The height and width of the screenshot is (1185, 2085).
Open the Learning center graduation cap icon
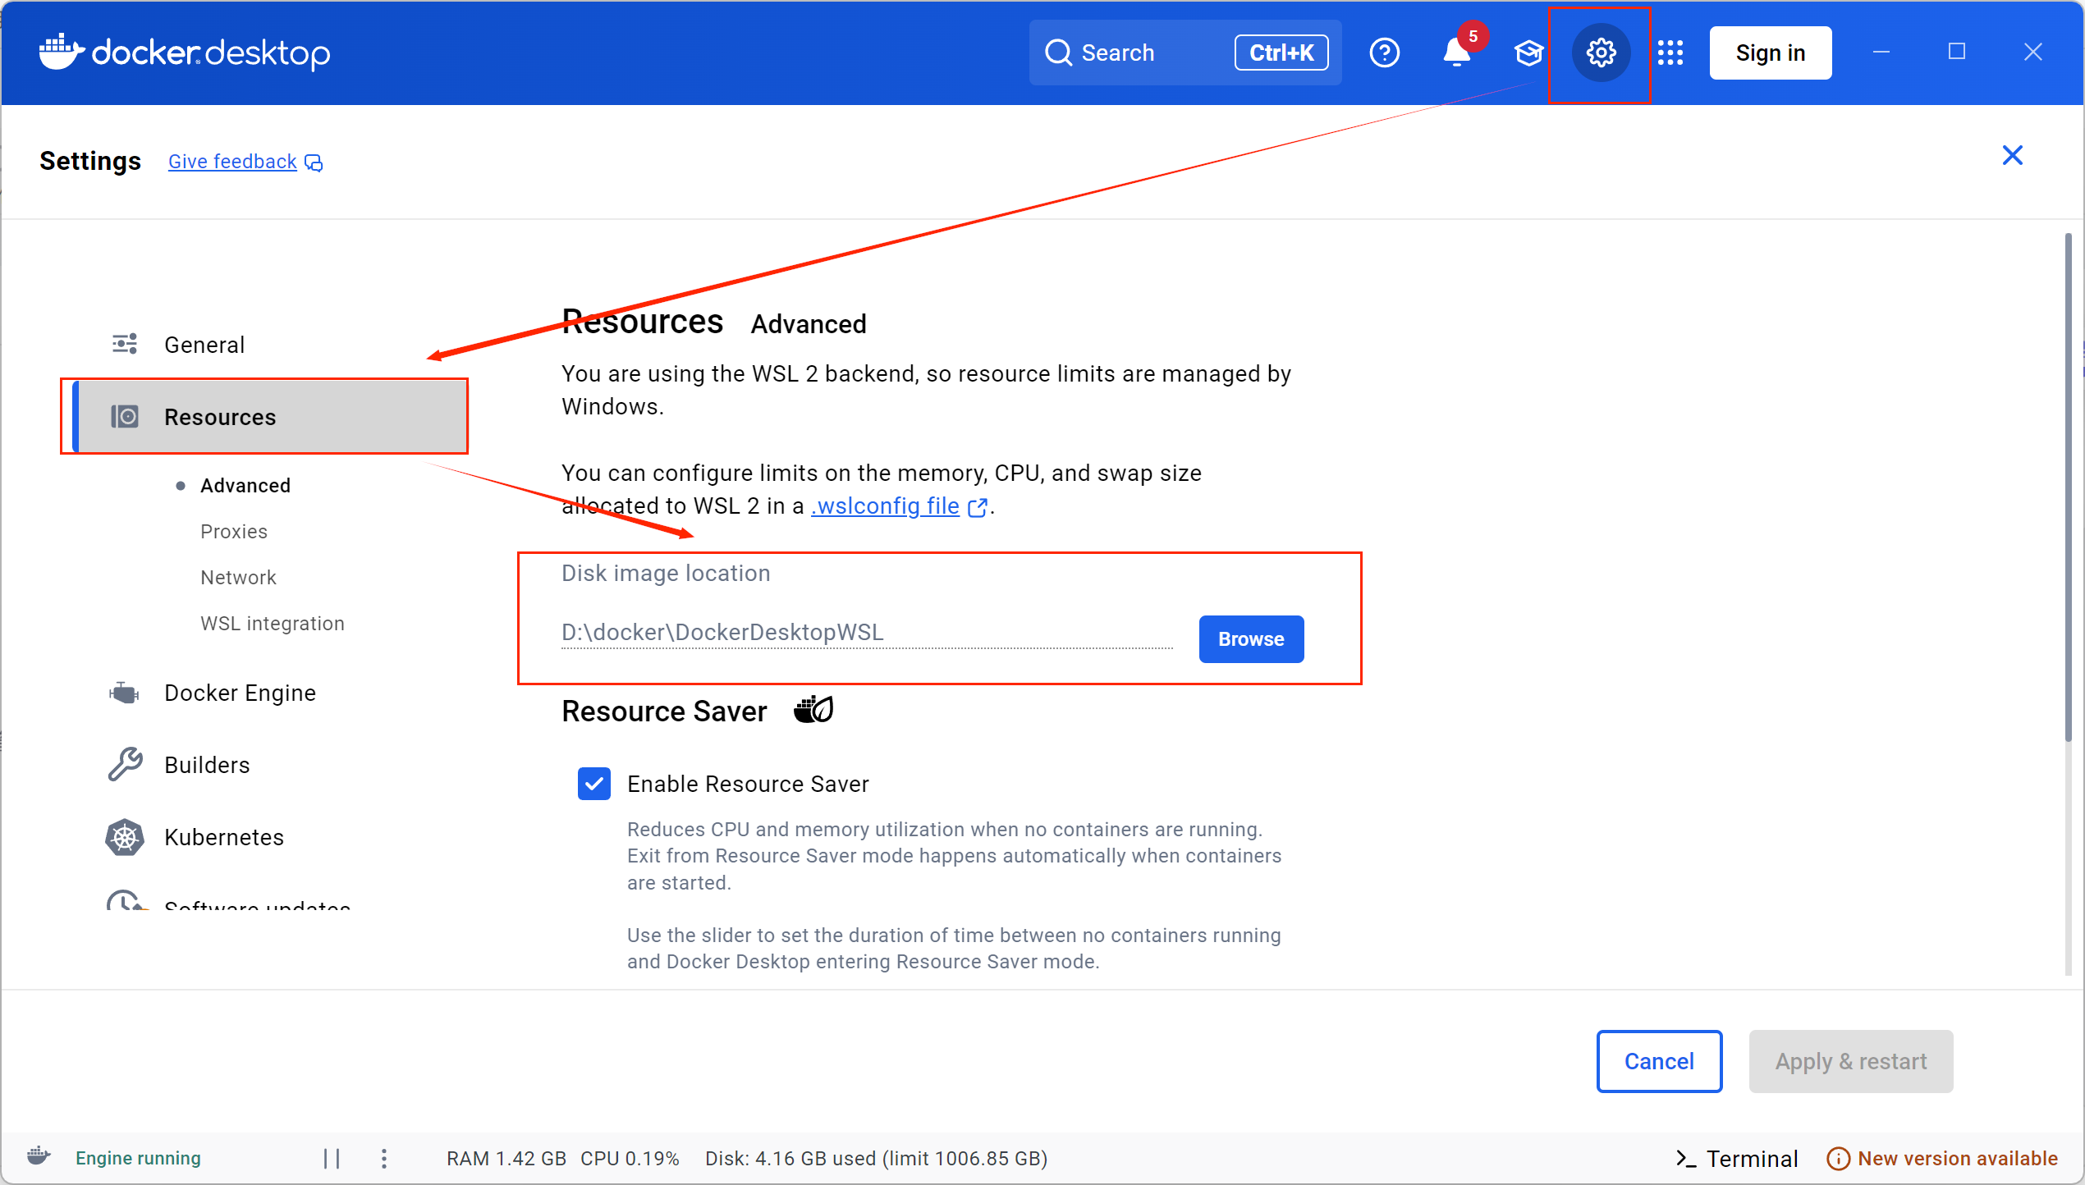click(x=1528, y=53)
